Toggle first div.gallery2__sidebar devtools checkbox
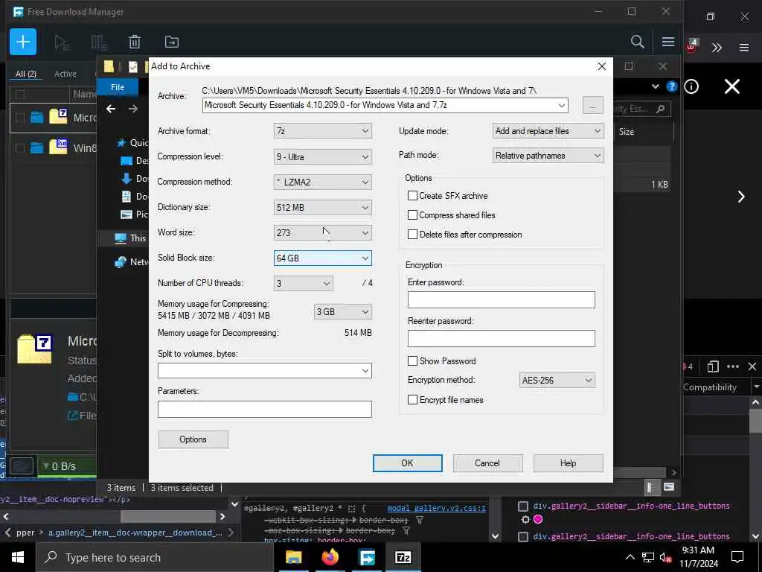The image size is (762, 572). point(523,506)
